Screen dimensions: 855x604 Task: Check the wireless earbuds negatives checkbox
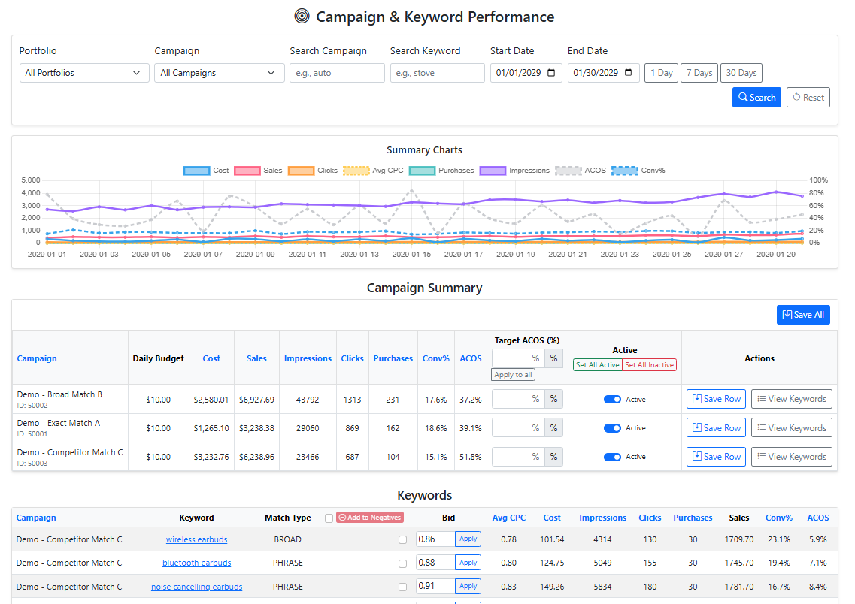pyautogui.click(x=402, y=539)
